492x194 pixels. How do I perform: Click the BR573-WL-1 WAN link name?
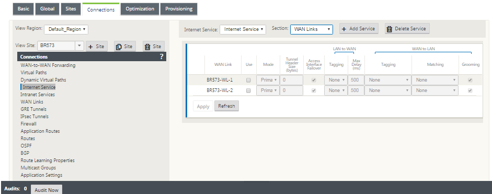point(220,80)
